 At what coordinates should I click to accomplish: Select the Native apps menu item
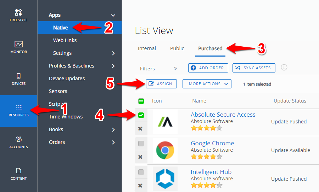point(79,28)
